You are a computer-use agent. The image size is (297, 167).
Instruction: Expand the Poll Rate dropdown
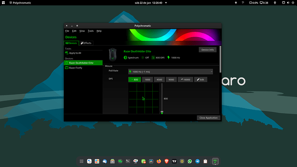tap(170, 71)
